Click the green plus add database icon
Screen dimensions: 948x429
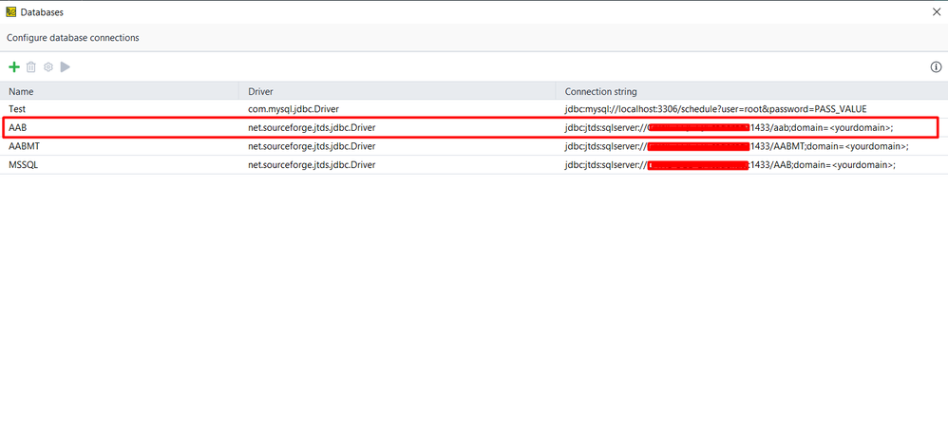14,67
